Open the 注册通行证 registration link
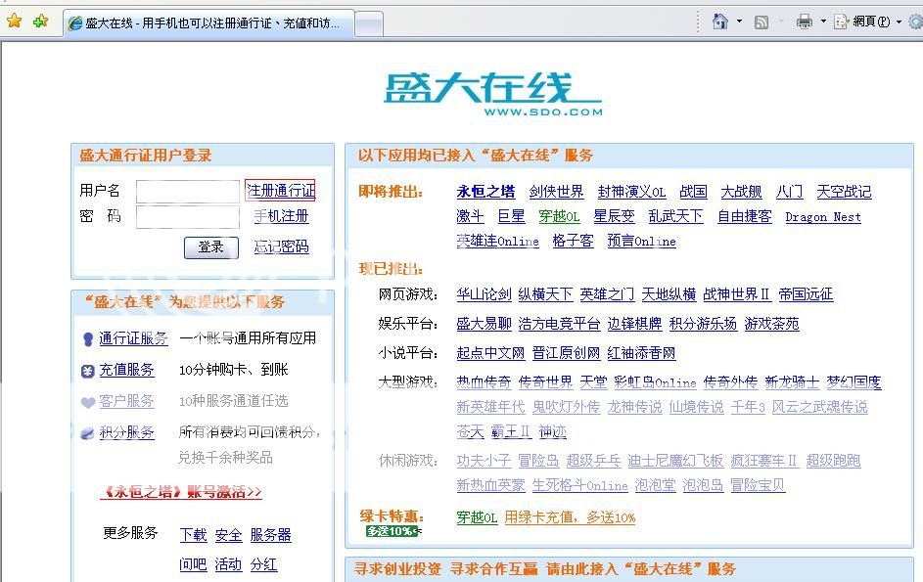 281,190
